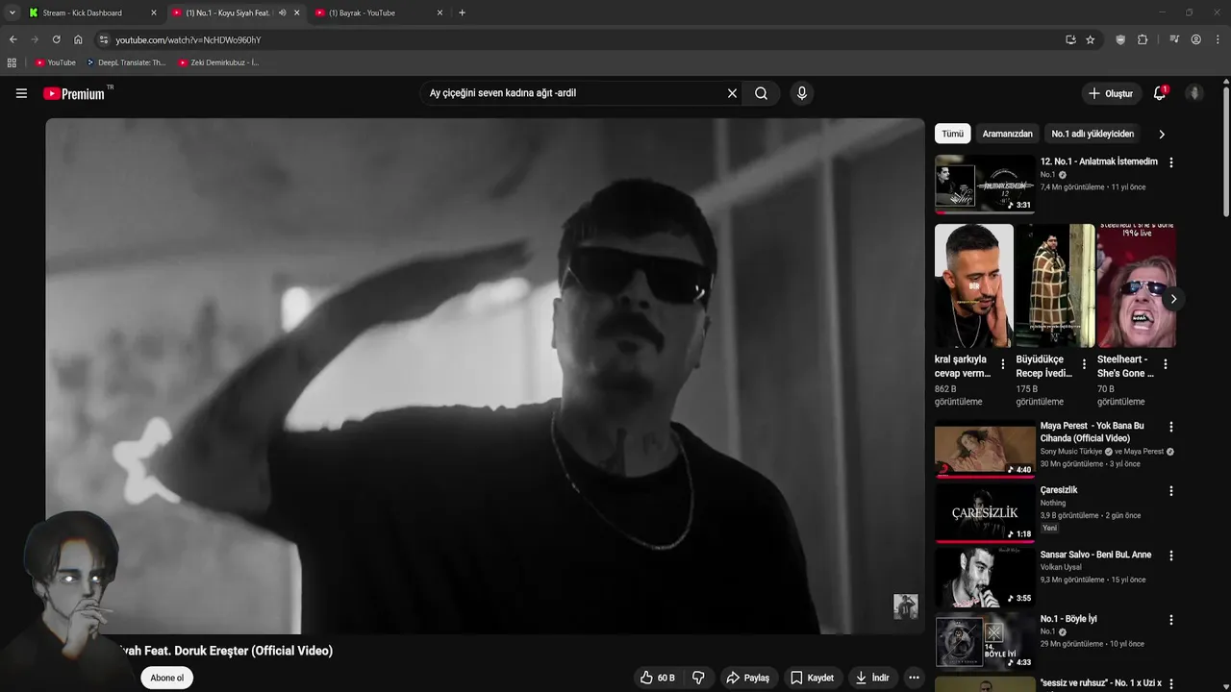This screenshot has height=692, width=1231.
Task: Open Chrome three-dot menu
Action: [x=1218, y=39]
